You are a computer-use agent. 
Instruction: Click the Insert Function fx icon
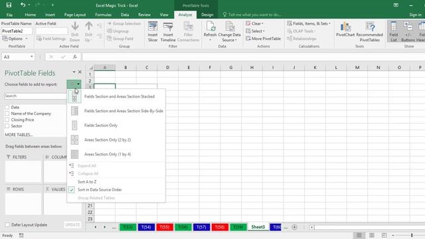click(75, 56)
